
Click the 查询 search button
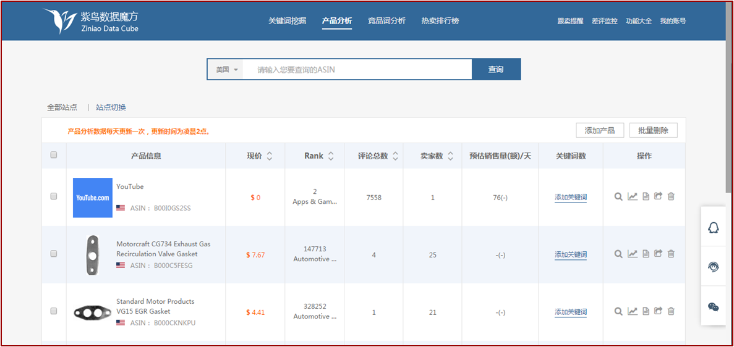[496, 70]
